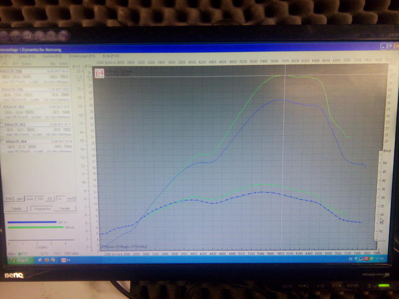Screen dimensions: 399x299
Task: Open the Windows Start menu
Action: (x=20, y=260)
